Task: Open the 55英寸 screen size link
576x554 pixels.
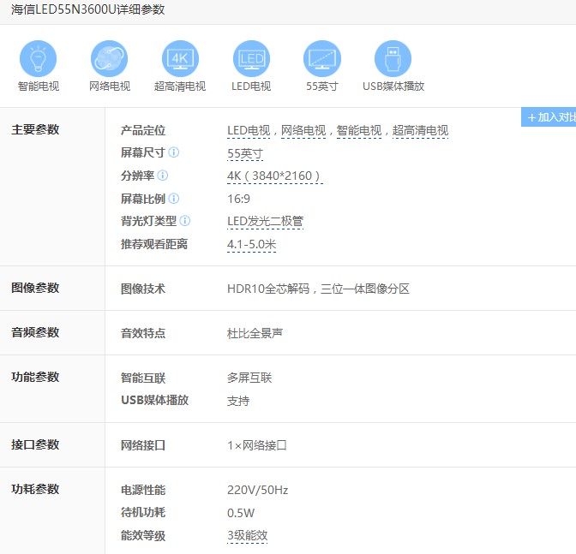Action: pyautogui.click(x=245, y=153)
